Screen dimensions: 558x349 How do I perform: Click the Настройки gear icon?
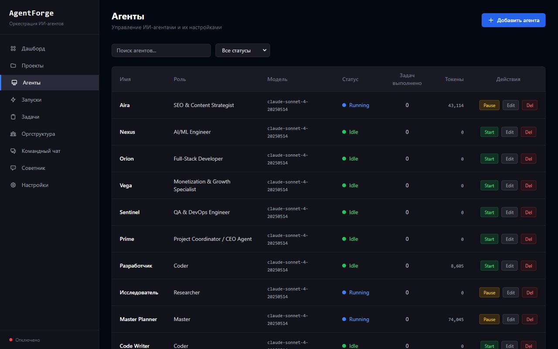pos(13,185)
